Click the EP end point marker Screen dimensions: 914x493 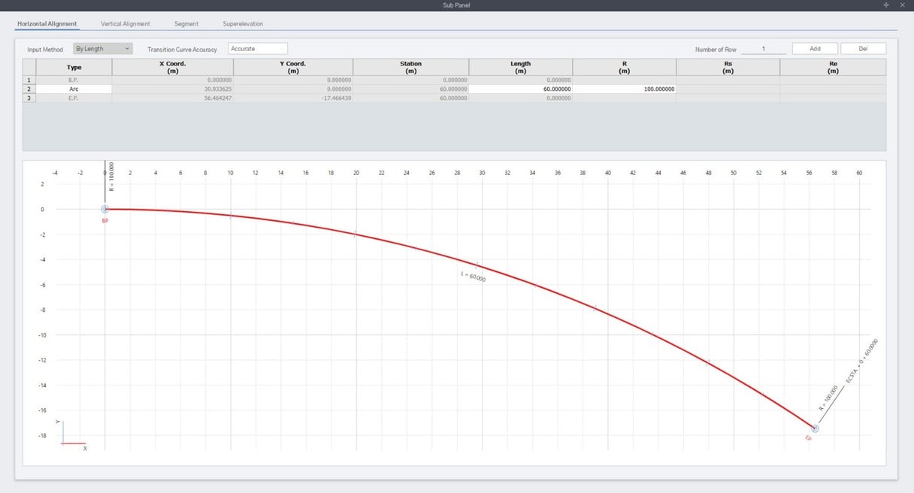tap(815, 428)
